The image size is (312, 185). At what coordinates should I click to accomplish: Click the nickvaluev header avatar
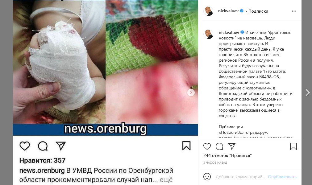tap(208, 11)
